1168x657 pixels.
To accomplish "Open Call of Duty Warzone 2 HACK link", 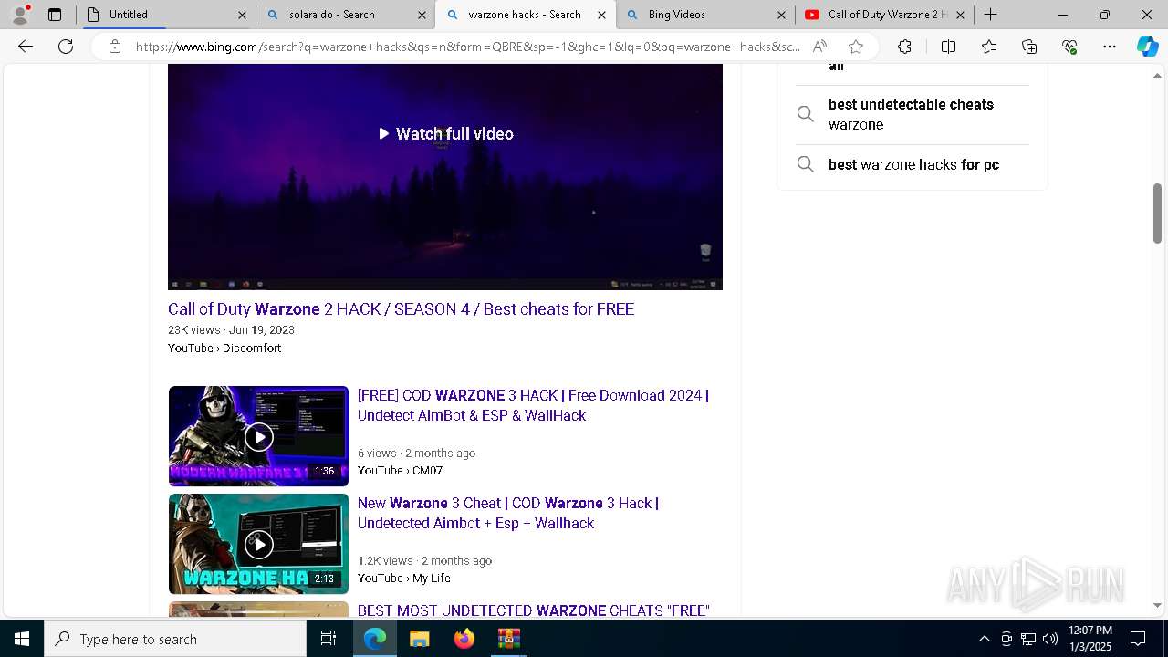I will [401, 309].
